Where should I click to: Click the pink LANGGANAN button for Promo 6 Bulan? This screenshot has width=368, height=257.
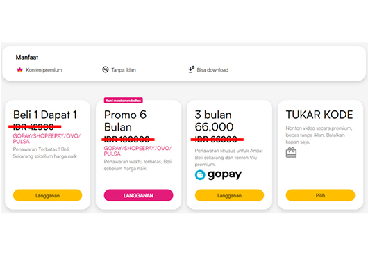(x=138, y=195)
